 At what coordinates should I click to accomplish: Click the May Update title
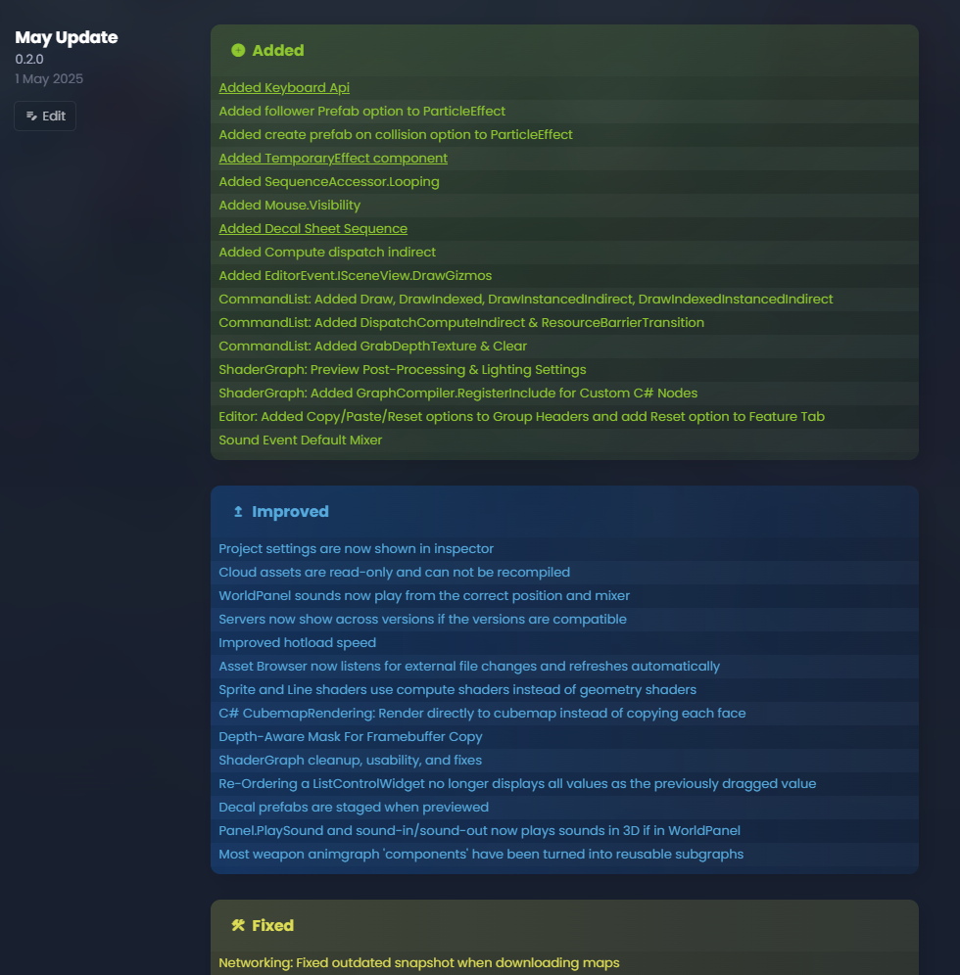click(66, 37)
